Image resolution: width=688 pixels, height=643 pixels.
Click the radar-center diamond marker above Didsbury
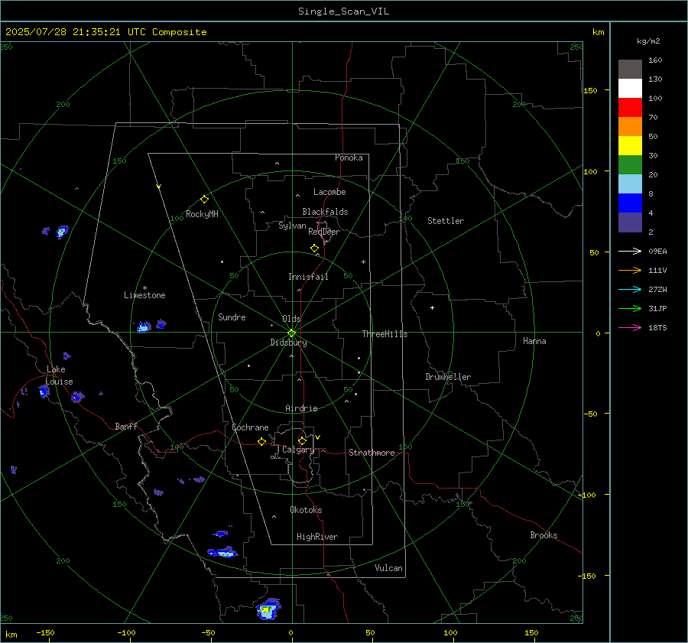(291, 333)
